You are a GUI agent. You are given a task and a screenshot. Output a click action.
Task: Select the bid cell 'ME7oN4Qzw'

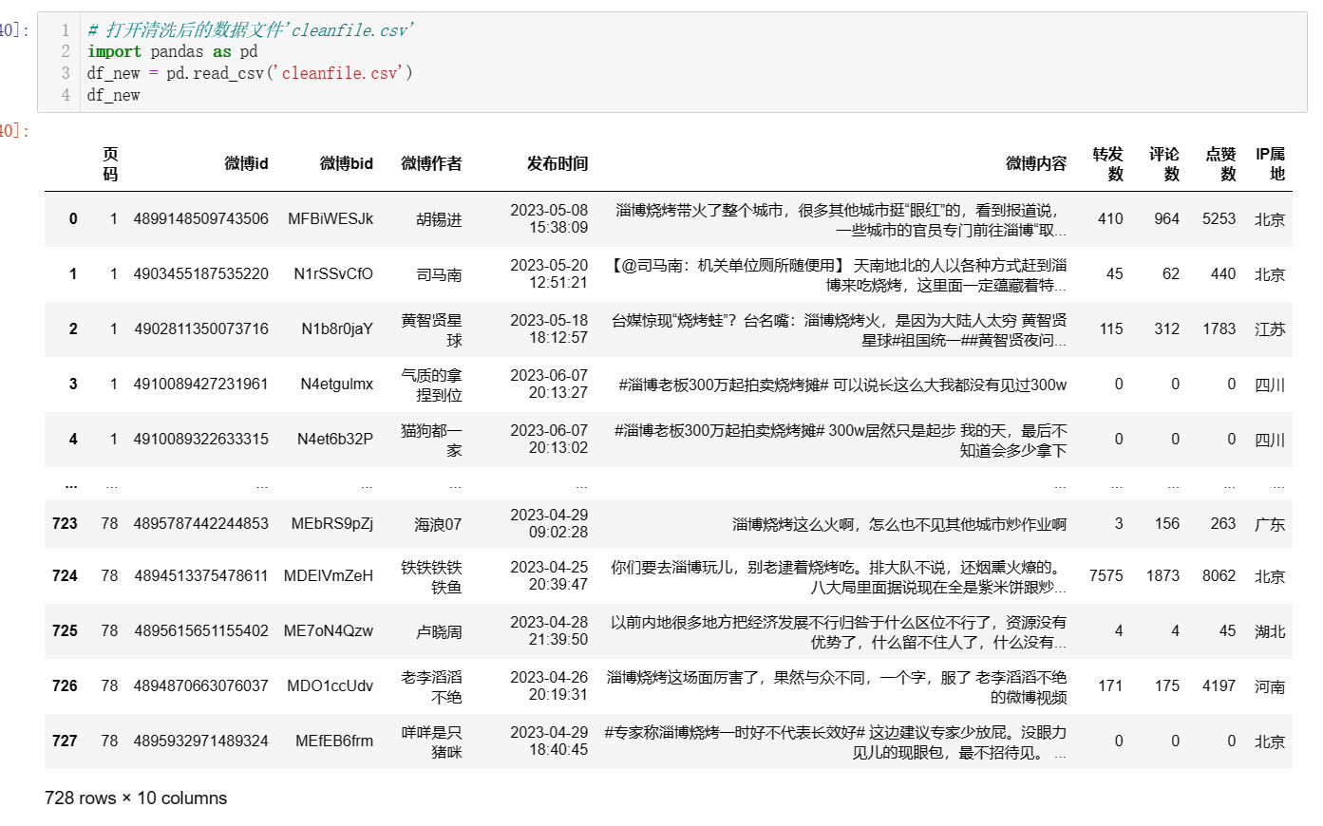329,630
